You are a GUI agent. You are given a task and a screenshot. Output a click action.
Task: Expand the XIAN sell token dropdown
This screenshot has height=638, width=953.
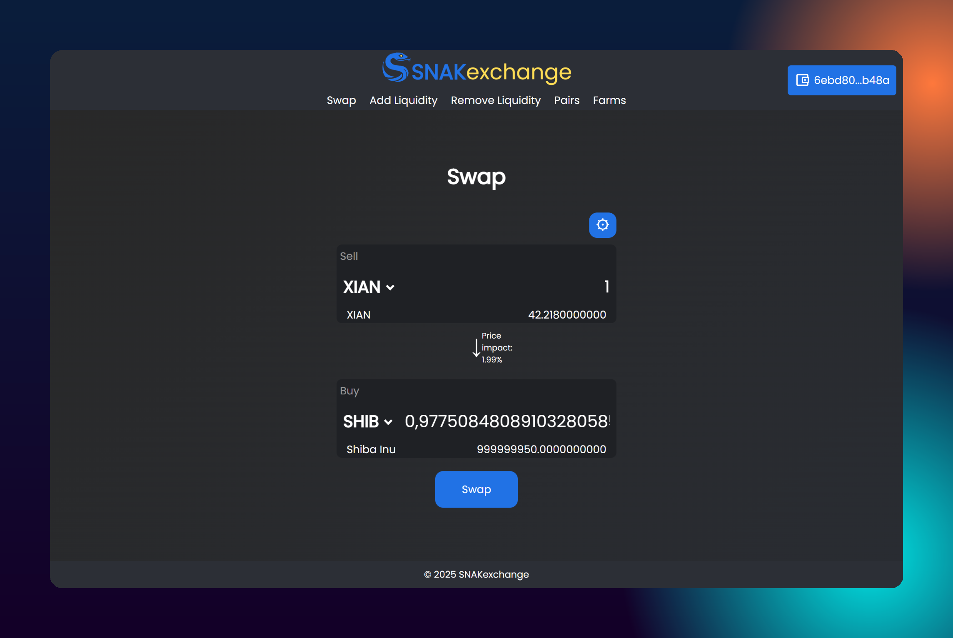[x=369, y=287]
